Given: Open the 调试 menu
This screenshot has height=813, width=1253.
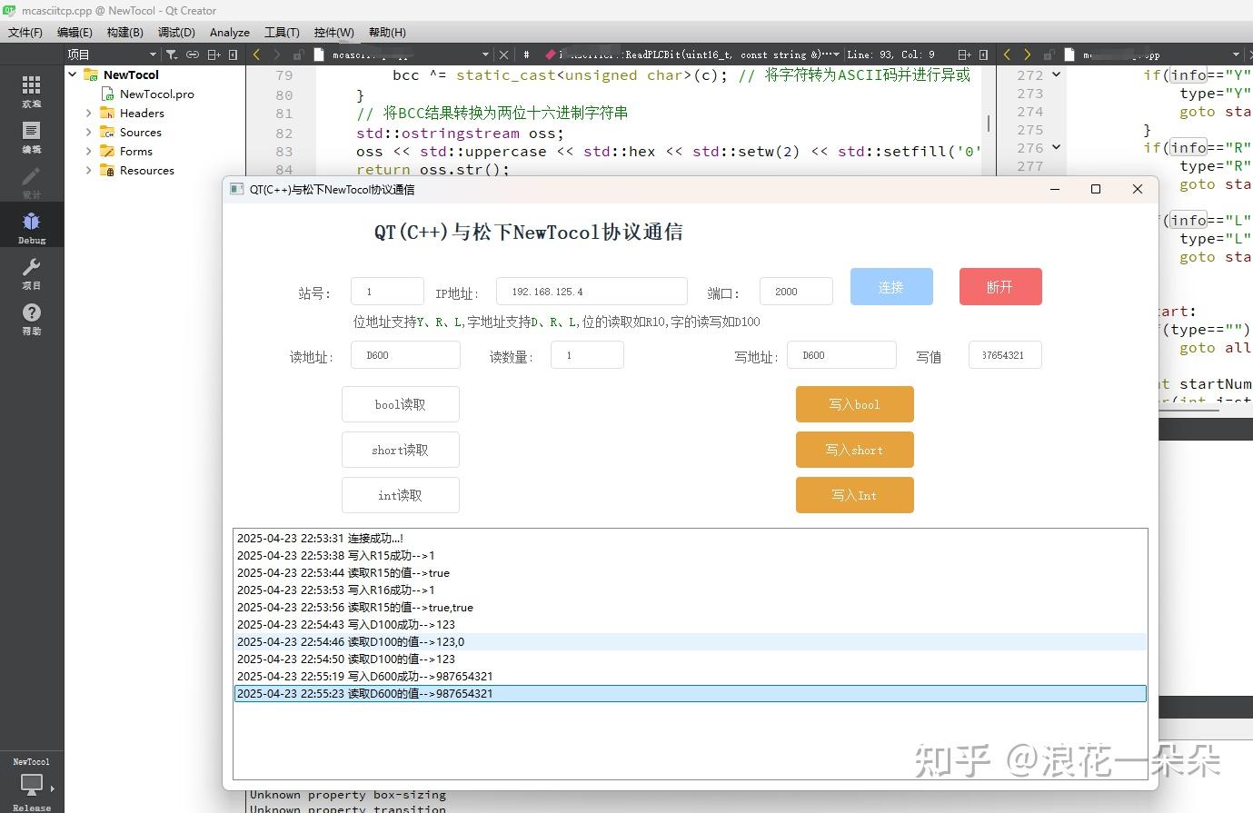Looking at the screenshot, I should (x=175, y=32).
